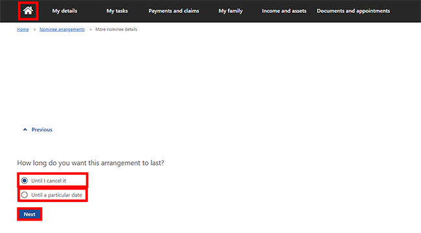Open the My details menu
This screenshot has width=421, height=233.
(x=64, y=11)
